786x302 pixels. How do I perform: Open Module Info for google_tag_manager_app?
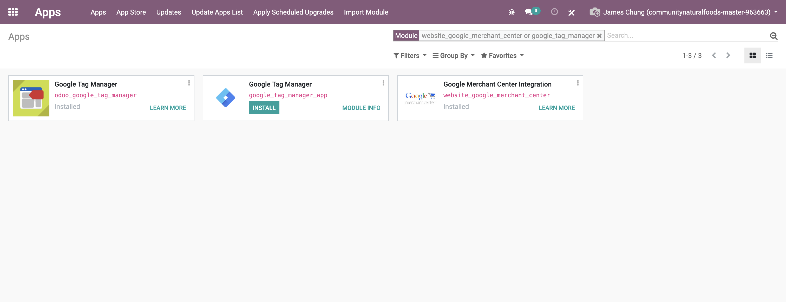tap(361, 108)
